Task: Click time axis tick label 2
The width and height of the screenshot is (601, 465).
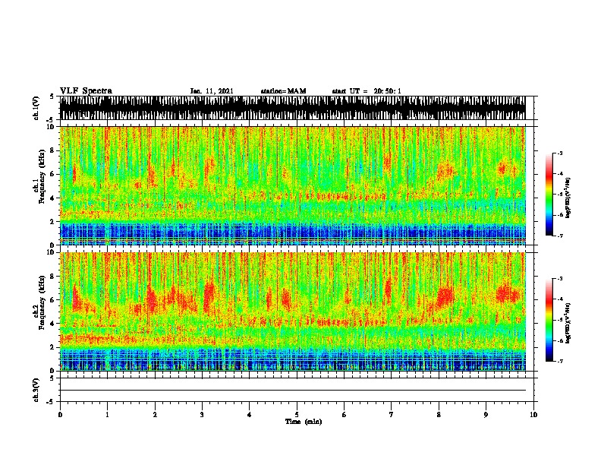Action: click(x=155, y=415)
